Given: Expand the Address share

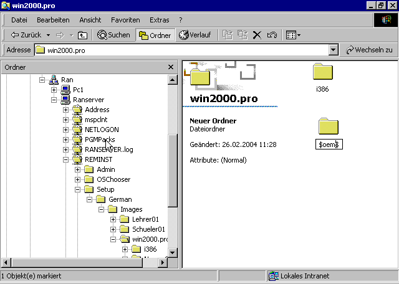Looking at the screenshot, I should (x=65, y=110).
